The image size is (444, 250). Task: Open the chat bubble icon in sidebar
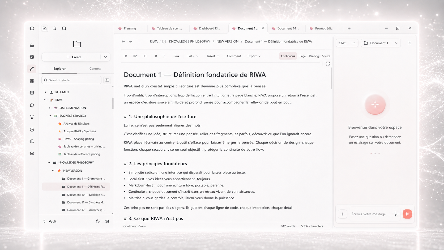point(32,105)
